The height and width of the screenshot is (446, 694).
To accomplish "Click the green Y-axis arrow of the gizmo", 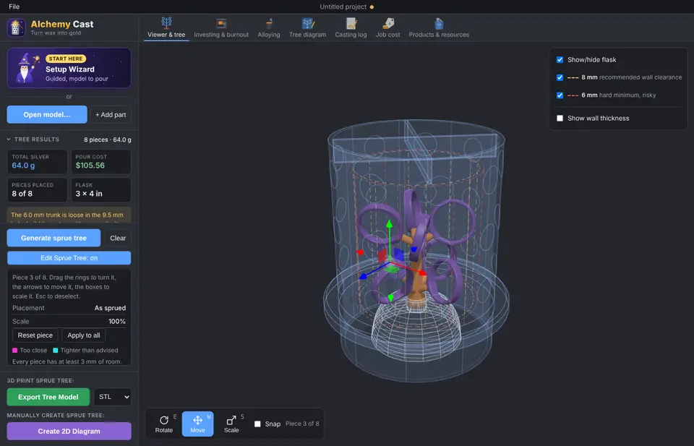I will (389, 224).
